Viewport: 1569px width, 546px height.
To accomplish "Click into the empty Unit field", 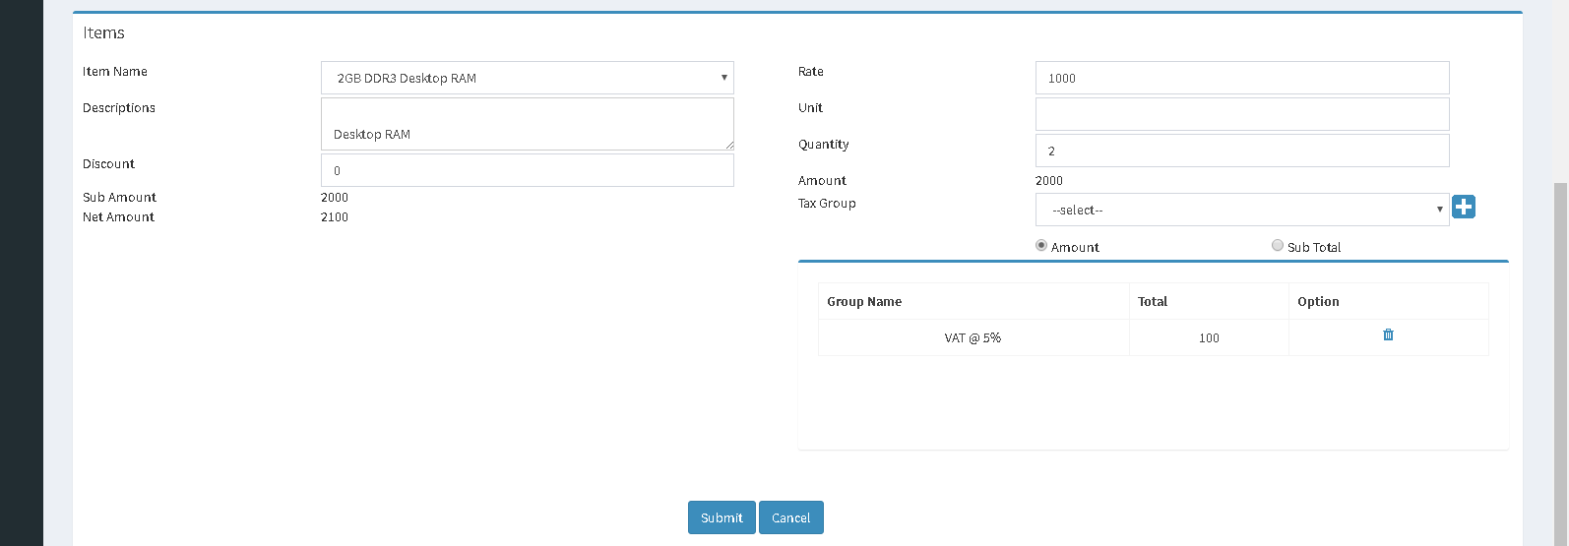I will [x=1242, y=114].
